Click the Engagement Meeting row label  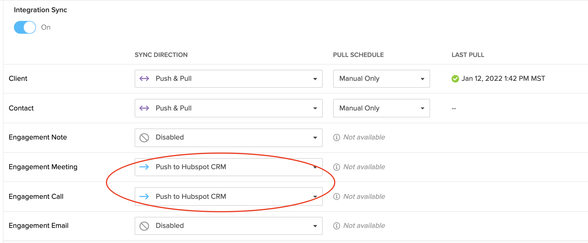pyautogui.click(x=43, y=167)
